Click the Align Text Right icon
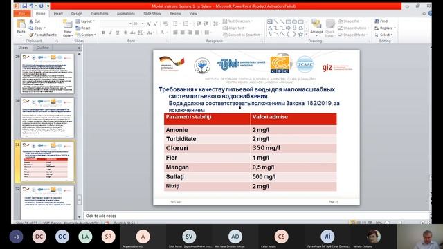The image size is (443, 249). click(190, 33)
